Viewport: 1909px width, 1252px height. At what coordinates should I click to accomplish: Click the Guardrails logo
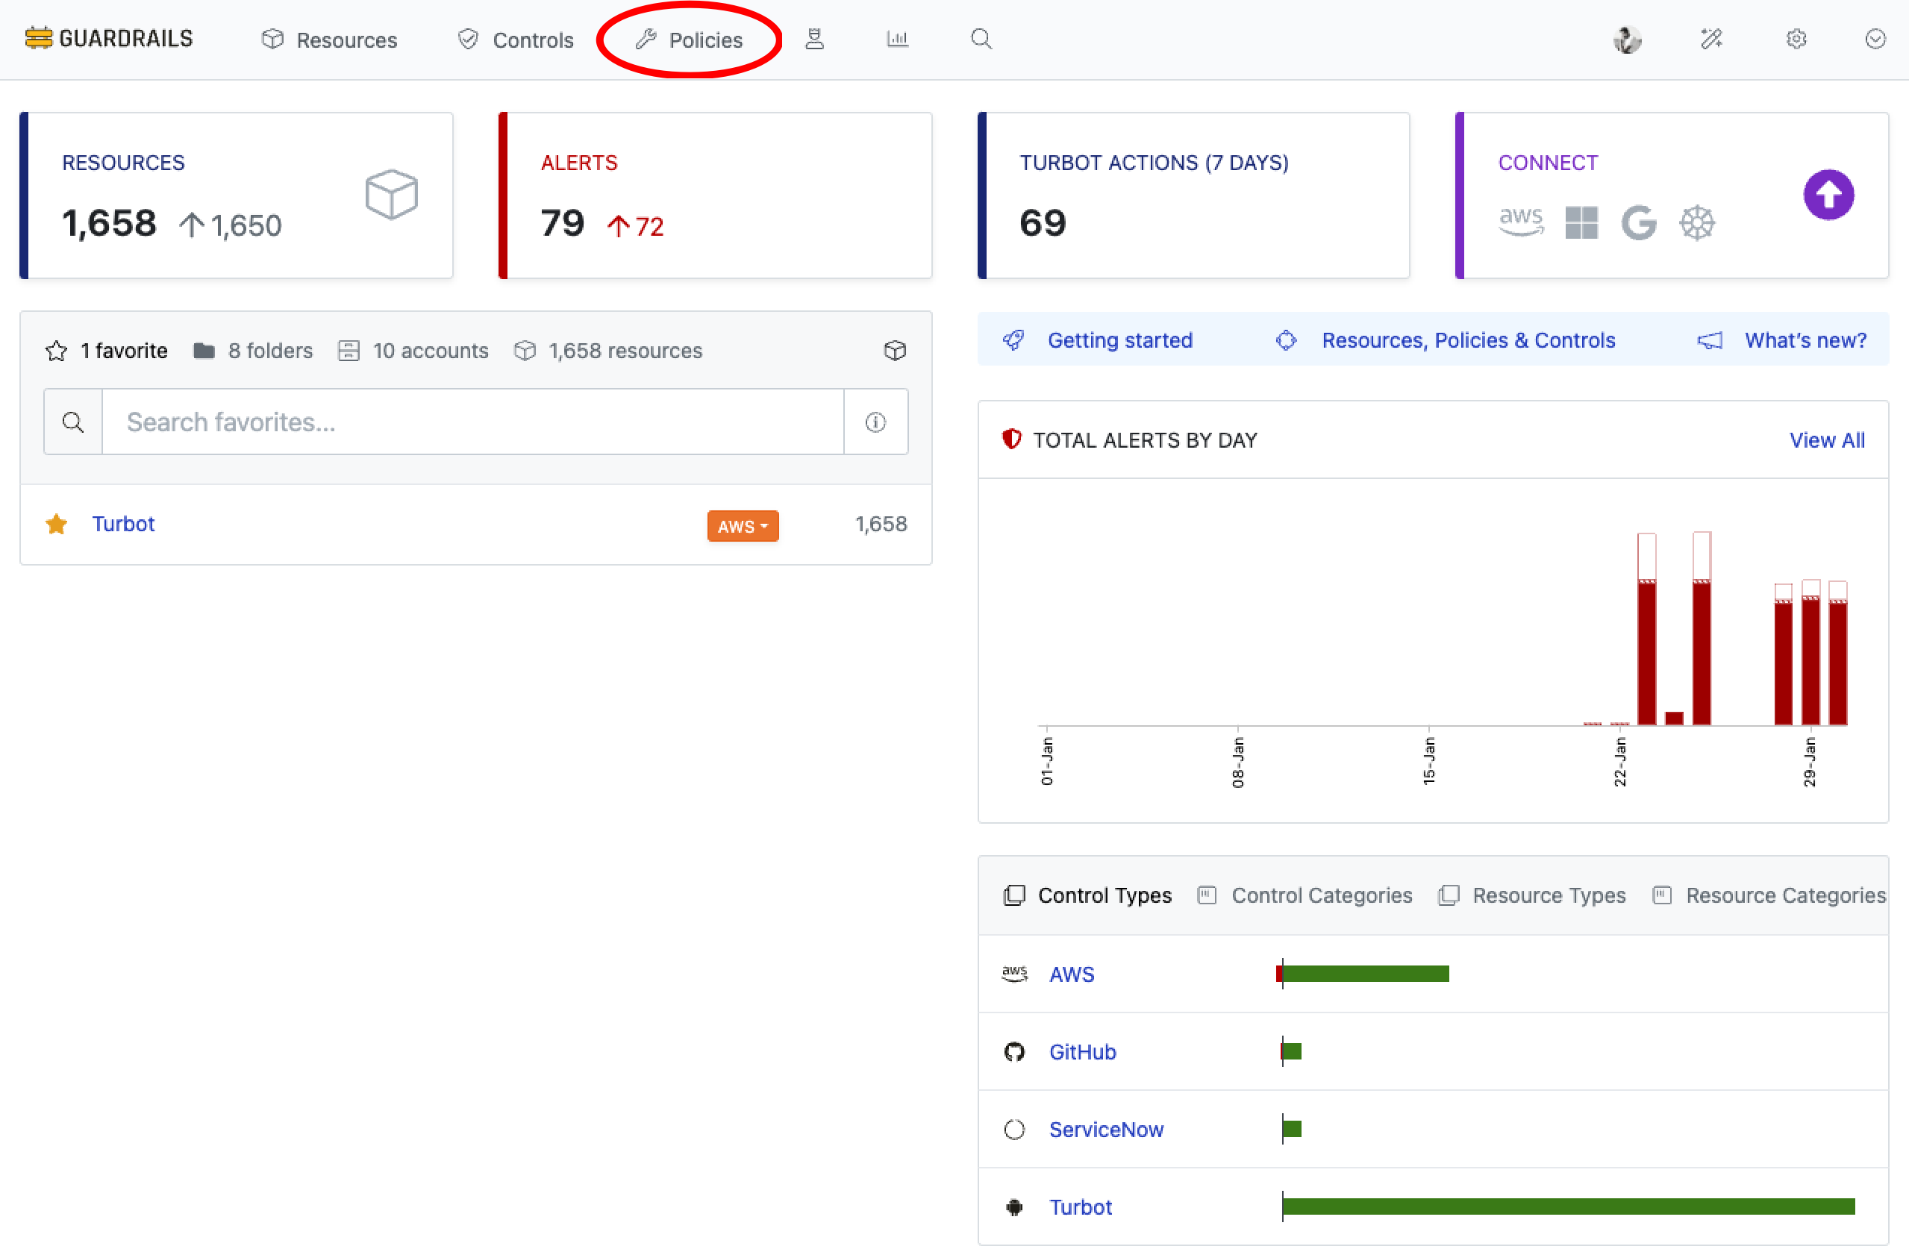(109, 39)
